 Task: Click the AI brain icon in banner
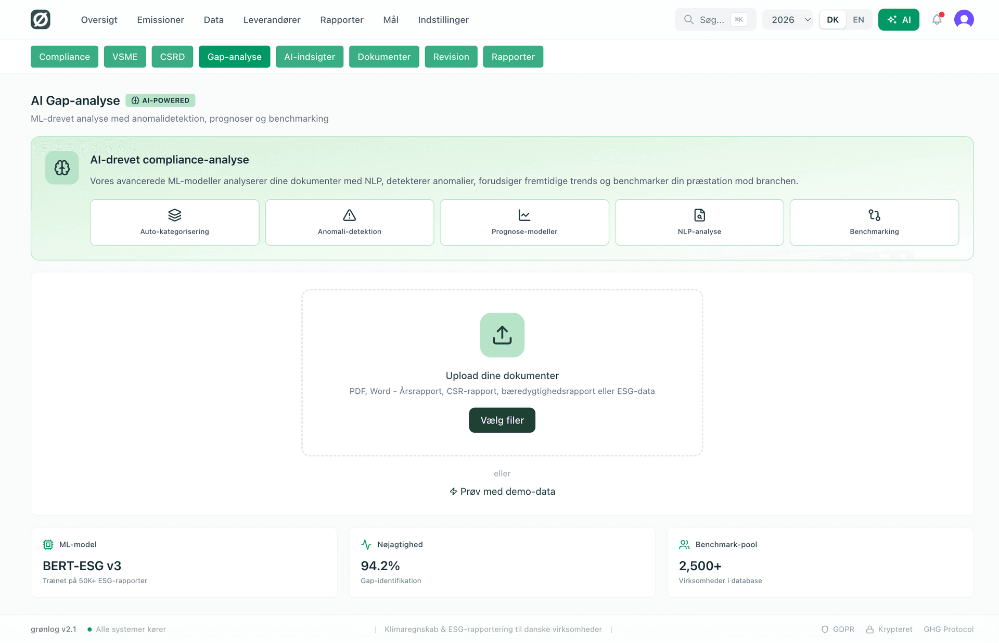(x=62, y=168)
